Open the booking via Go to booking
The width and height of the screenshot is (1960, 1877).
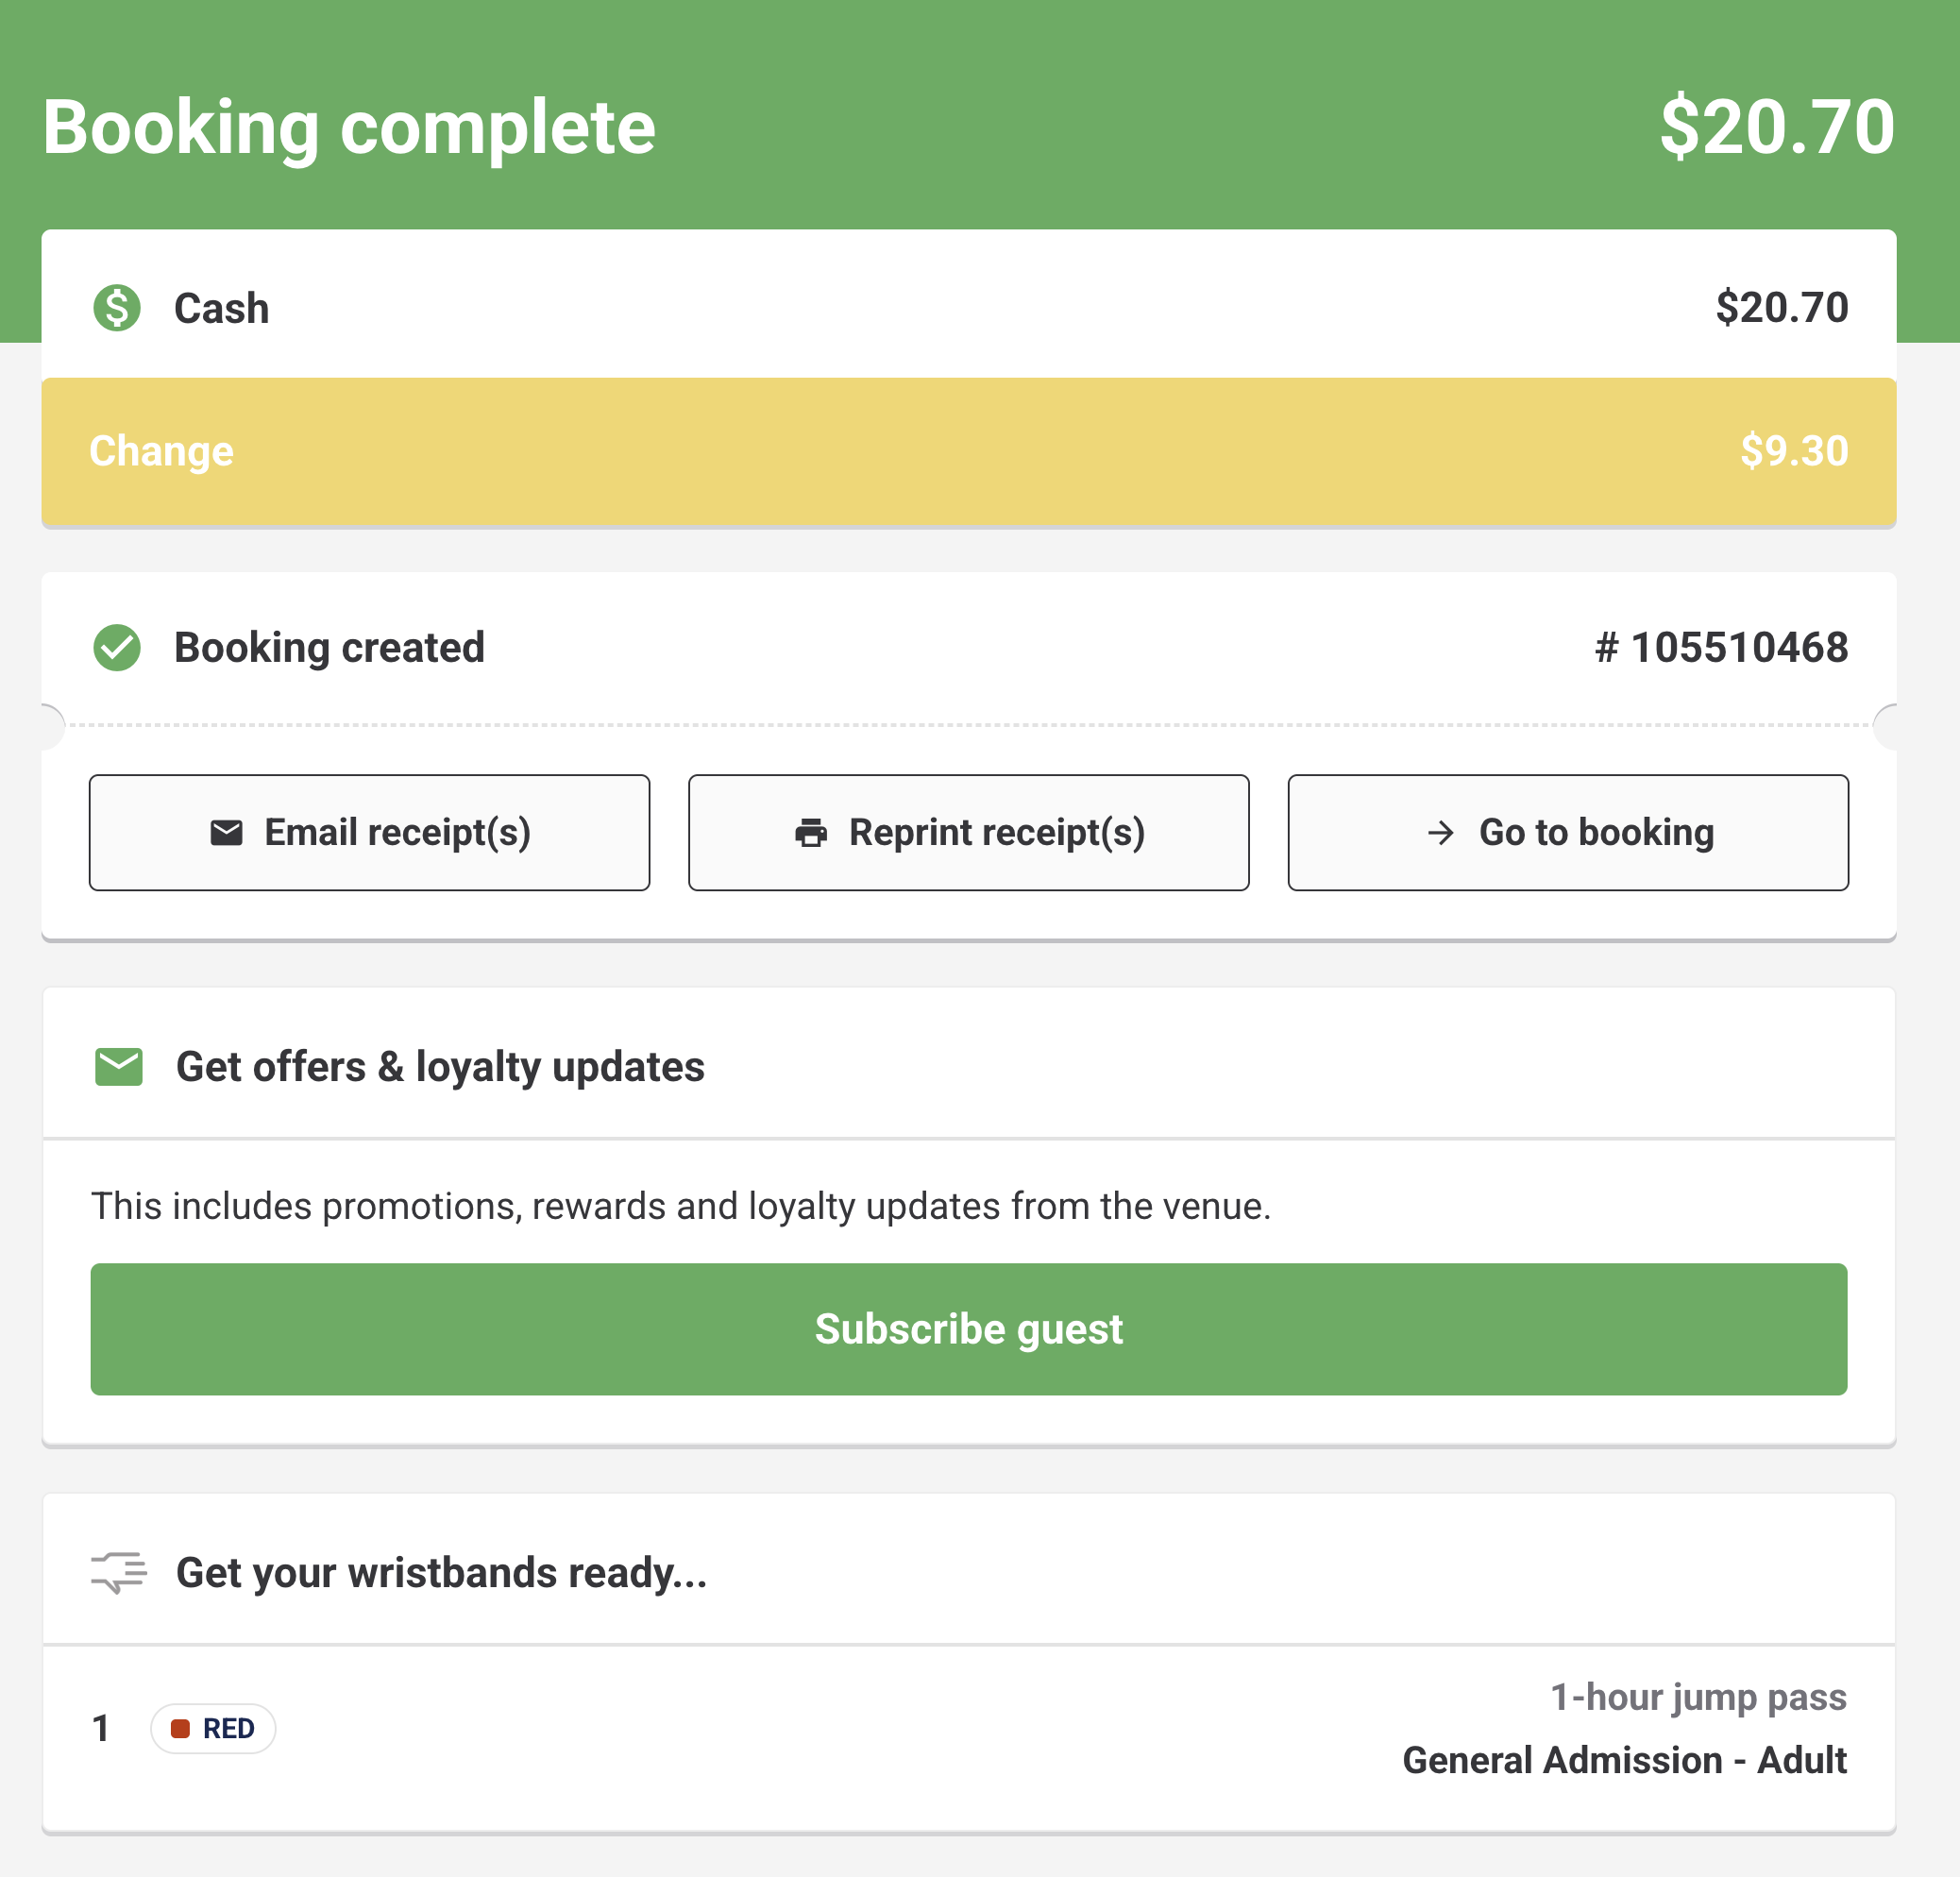[x=1568, y=832]
